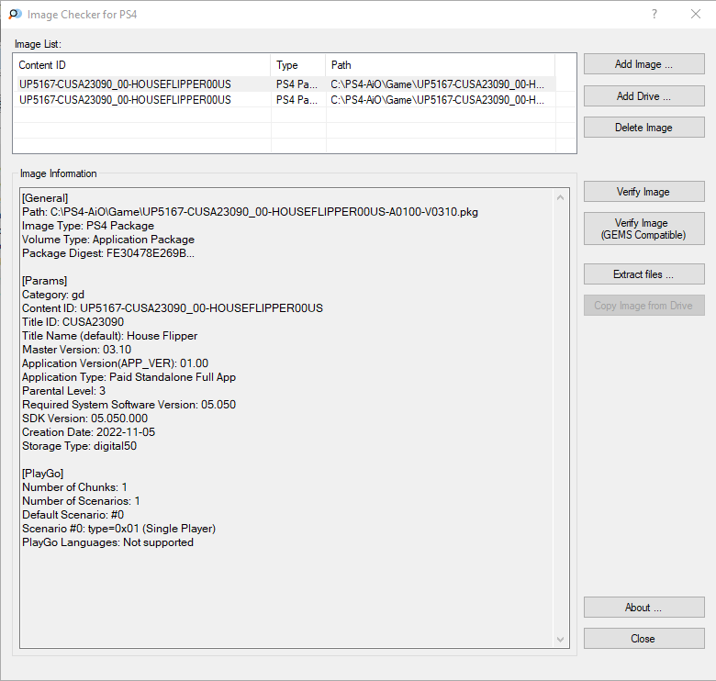
Task: Click the path cell of the second image row
Action: pos(438,99)
